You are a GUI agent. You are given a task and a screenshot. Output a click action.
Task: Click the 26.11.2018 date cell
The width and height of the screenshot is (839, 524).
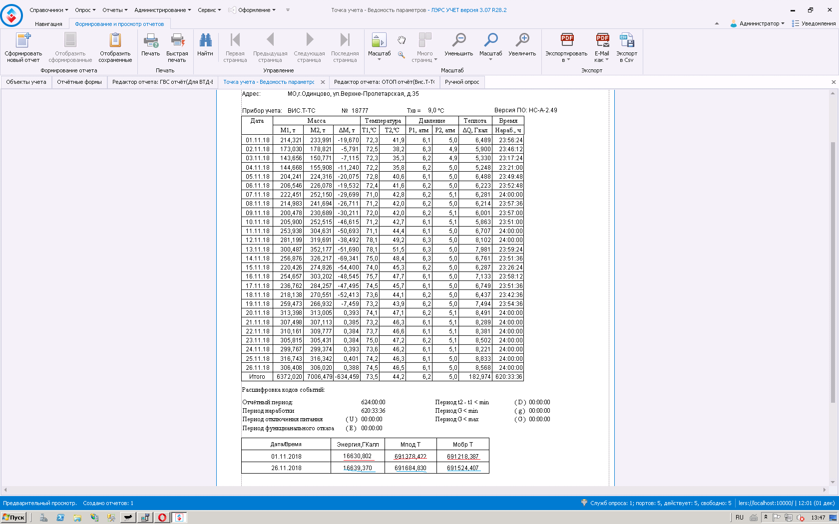(286, 468)
